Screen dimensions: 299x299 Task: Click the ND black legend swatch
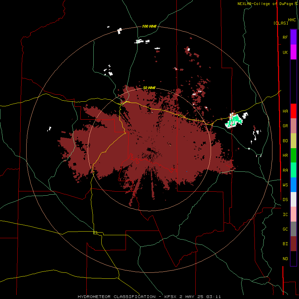tap(293, 258)
